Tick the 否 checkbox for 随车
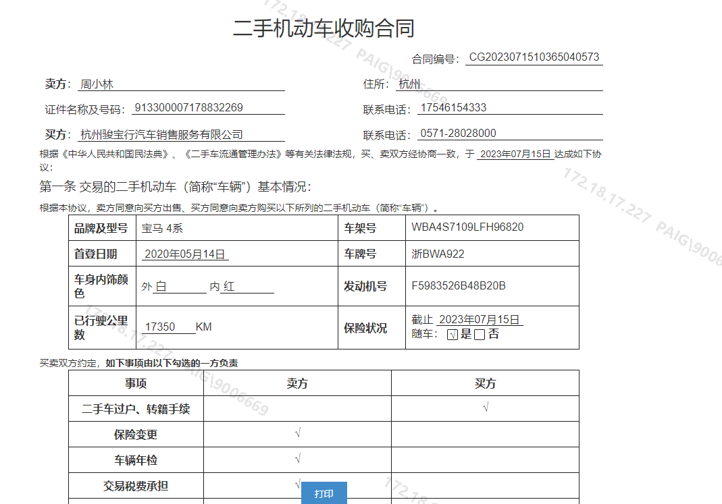 (480, 335)
